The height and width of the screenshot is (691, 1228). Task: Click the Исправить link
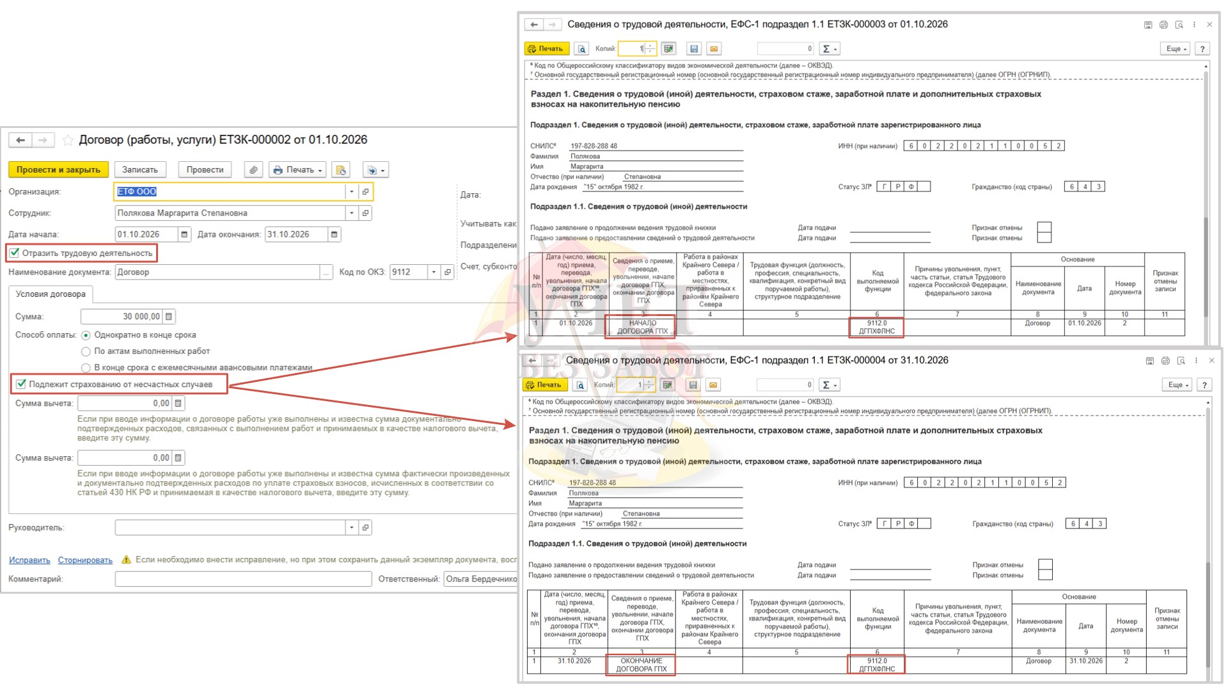(x=29, y=560)
